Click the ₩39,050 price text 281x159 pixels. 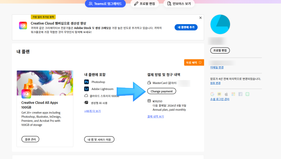point(157,101)
